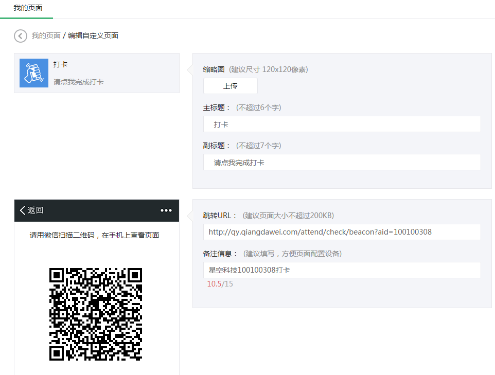Viewport: 495px width, 375px height.
Task: Click the QR code image
Action: (x=96, y=314)
